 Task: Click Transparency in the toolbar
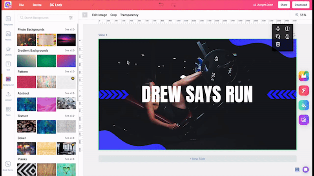[x=129, y=15]
